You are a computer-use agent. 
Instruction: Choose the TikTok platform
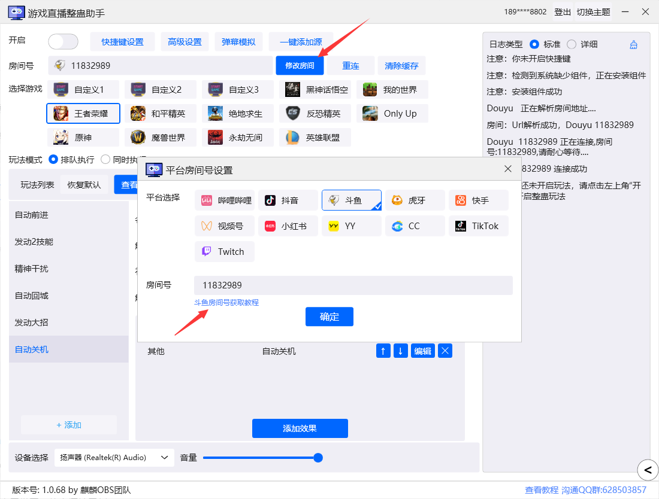(x=478, y=226)
